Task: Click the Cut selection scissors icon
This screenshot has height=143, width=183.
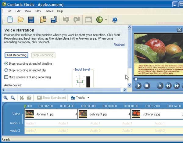Action: [x=22, y=98]
